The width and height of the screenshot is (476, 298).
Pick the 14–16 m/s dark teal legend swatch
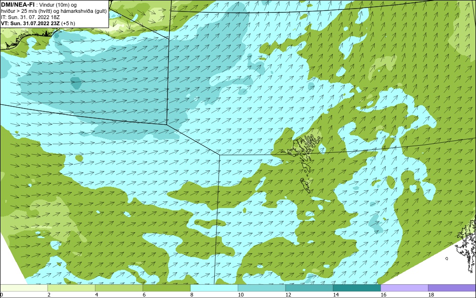click(357, 288)
